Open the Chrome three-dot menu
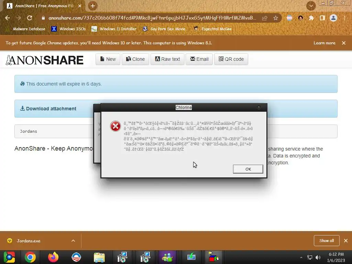 344,18
